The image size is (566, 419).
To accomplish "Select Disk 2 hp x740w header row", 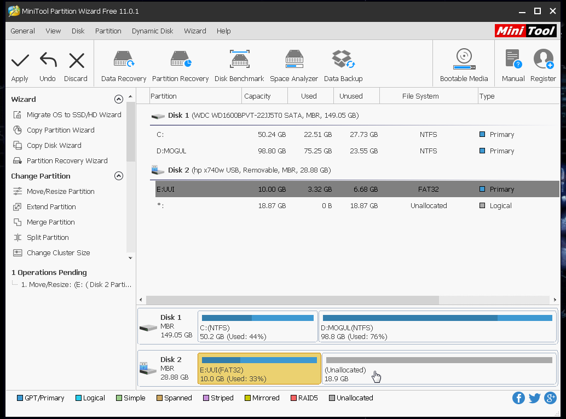I will (355, 170).
